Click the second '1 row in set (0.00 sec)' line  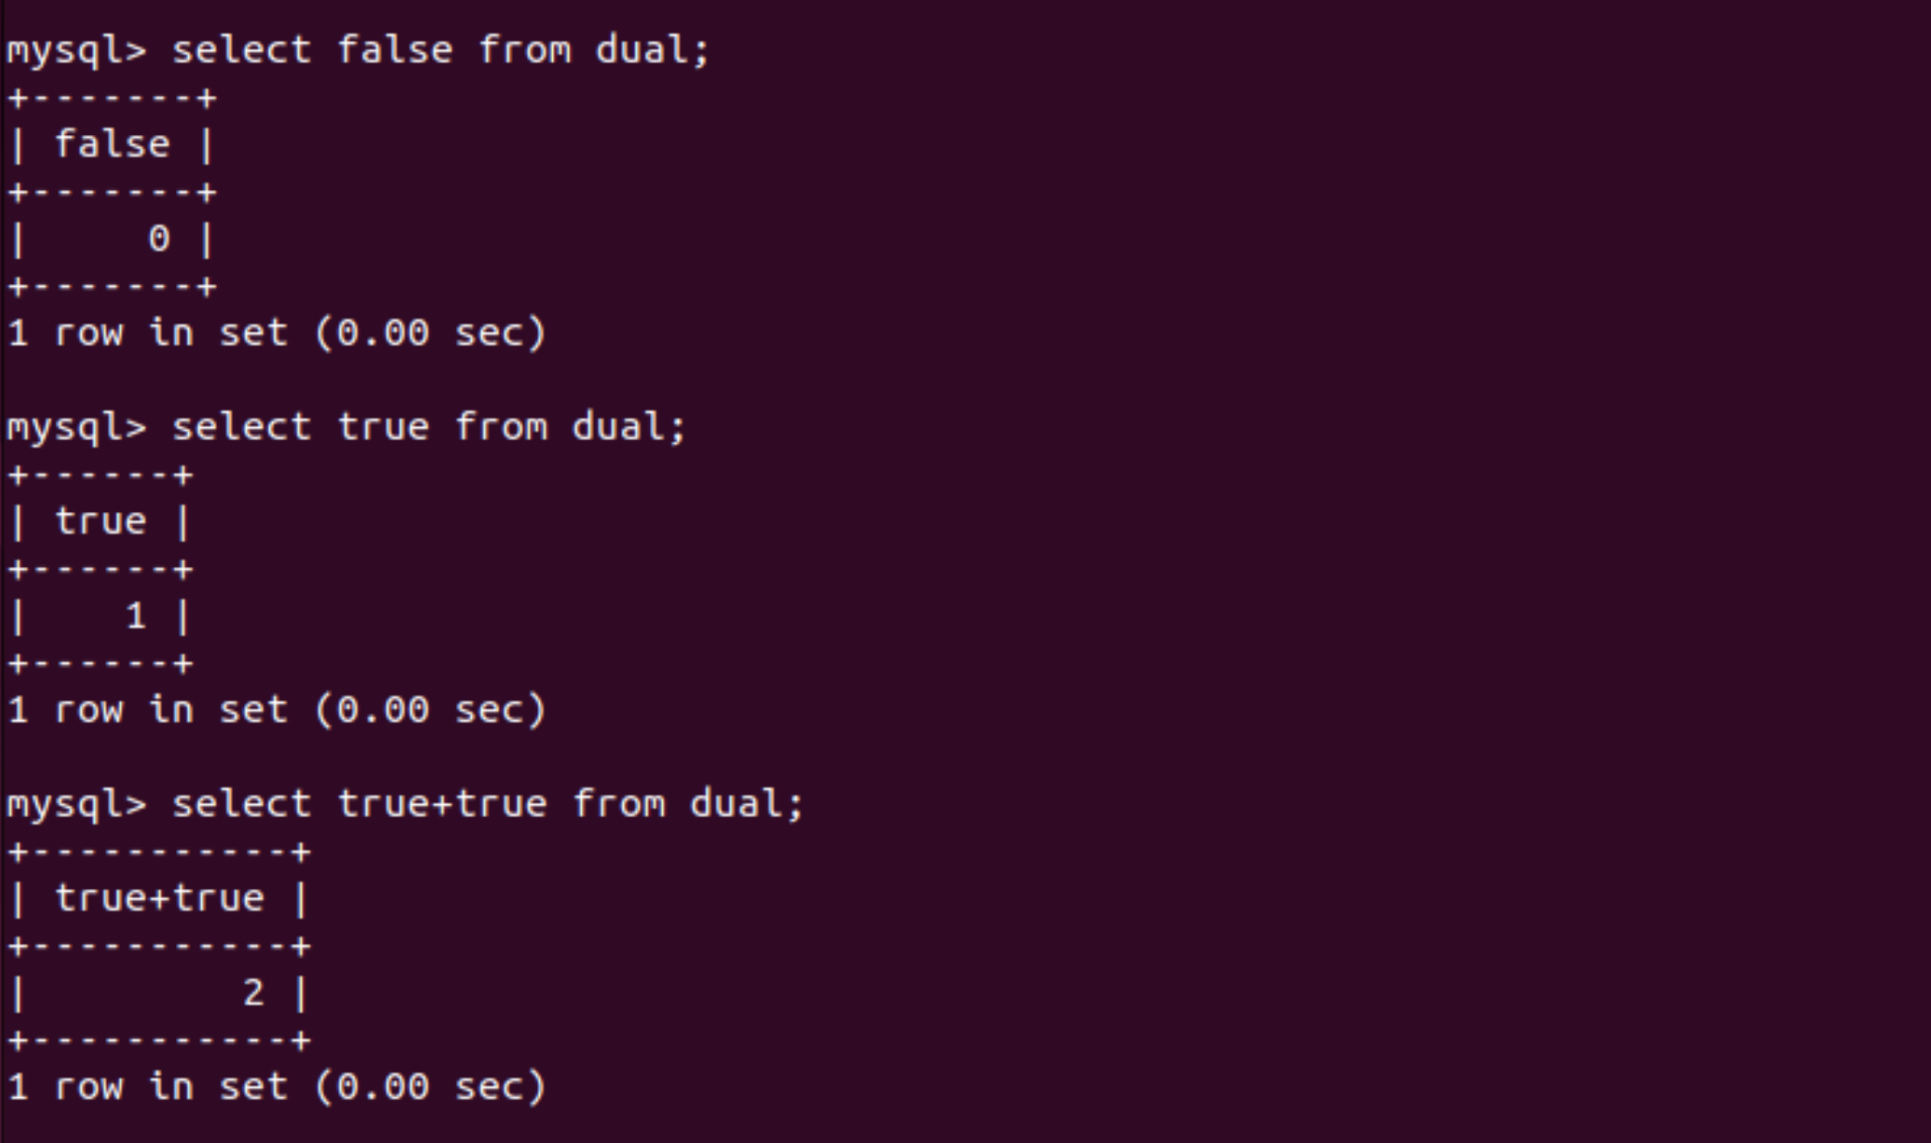point(277,710)
